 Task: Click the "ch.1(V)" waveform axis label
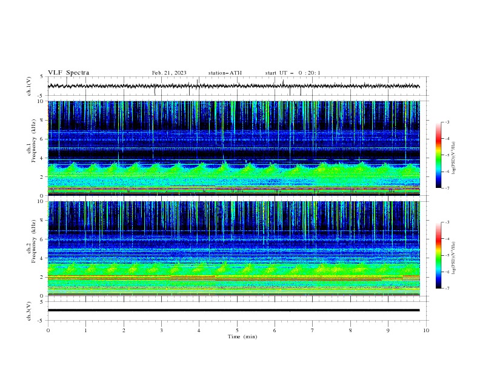29,86
